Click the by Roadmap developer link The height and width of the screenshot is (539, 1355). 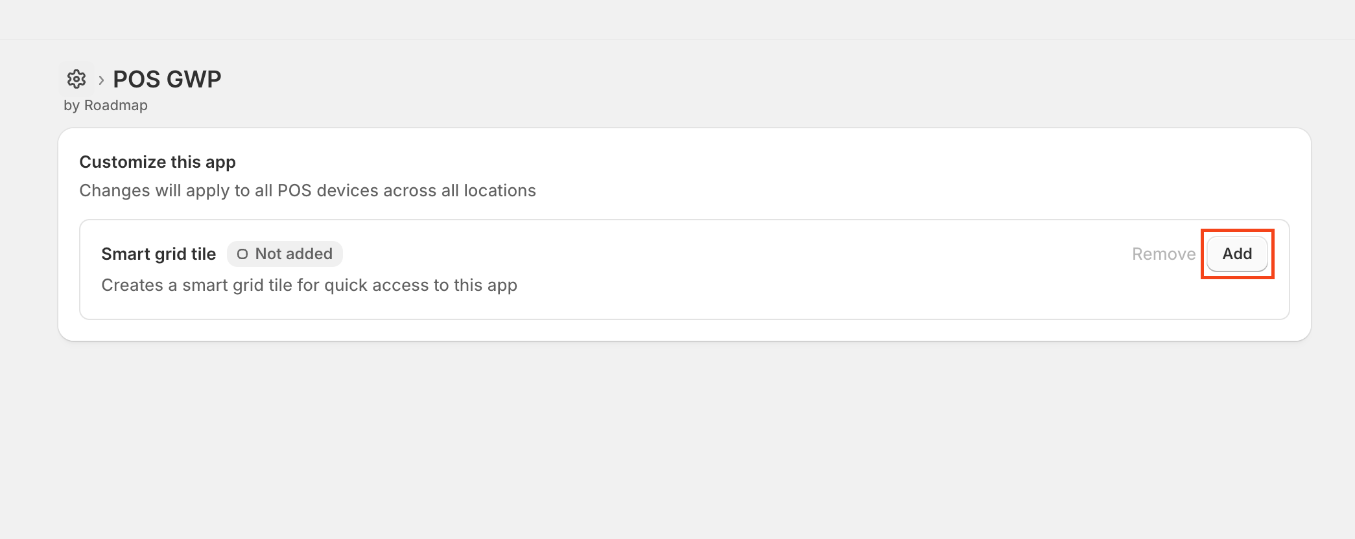click(x=106, y=105)
